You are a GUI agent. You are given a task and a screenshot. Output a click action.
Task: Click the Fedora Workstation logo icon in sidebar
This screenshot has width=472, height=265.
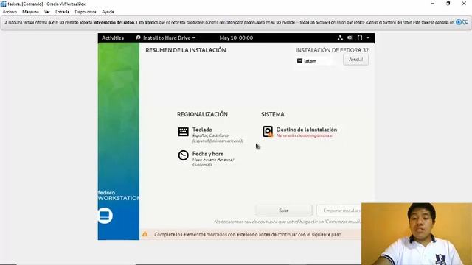pos(105,216)
